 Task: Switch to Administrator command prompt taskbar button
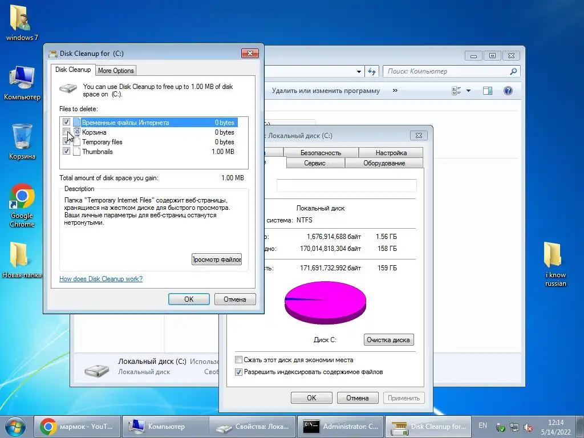(x=340, y=427)
